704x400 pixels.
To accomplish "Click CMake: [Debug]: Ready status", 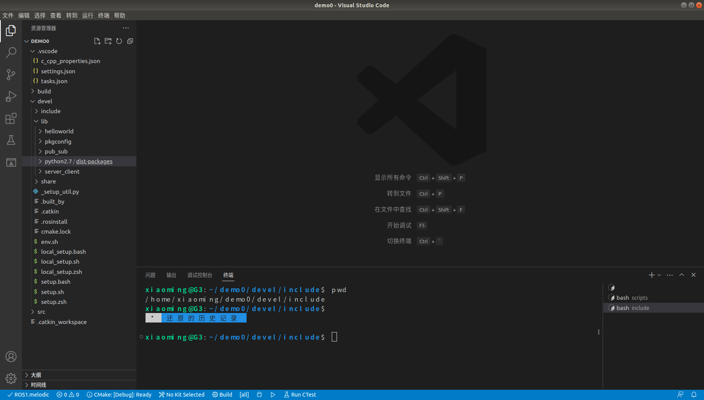I will pos(119,395).
